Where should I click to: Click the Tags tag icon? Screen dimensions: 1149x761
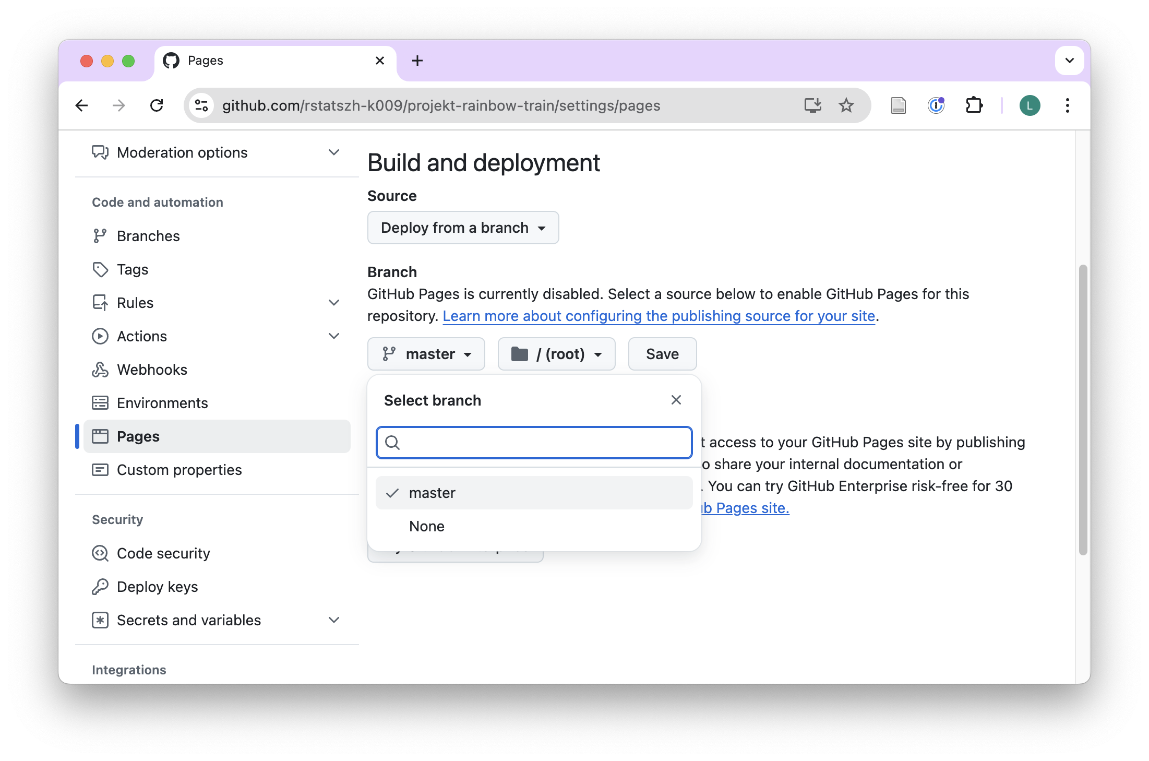pos(100,269)
